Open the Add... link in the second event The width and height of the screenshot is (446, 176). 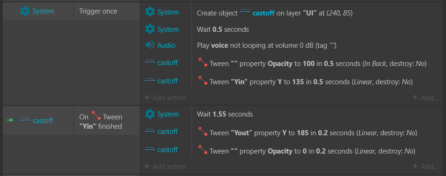(425, 167)
